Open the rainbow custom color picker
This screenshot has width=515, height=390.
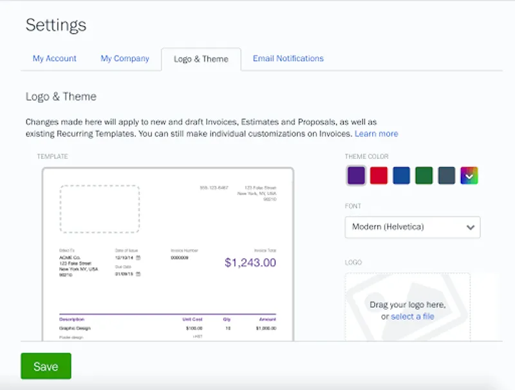coord(469,175)
